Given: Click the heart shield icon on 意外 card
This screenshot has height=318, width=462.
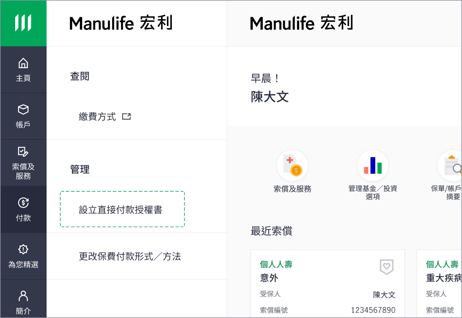Looking at the screenshot, I should point(387,267).
